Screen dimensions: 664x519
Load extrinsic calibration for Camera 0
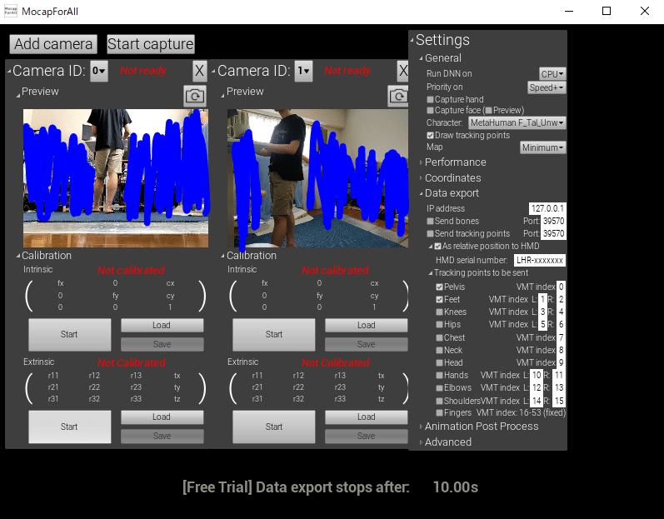(x=162, y=417)
